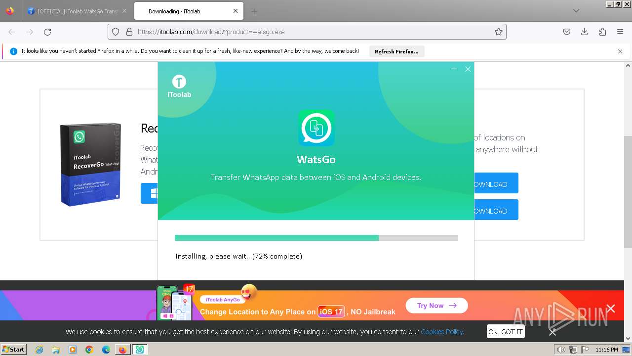This screenshot has width=632, height=356.
Task: Click the iToolab logo in installer
Action: [179, 86]
